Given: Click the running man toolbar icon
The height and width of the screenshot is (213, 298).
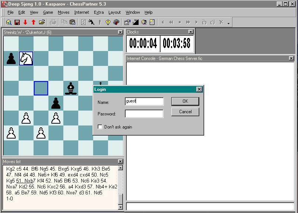Looking at the screenshot, I should coord(92,22).
